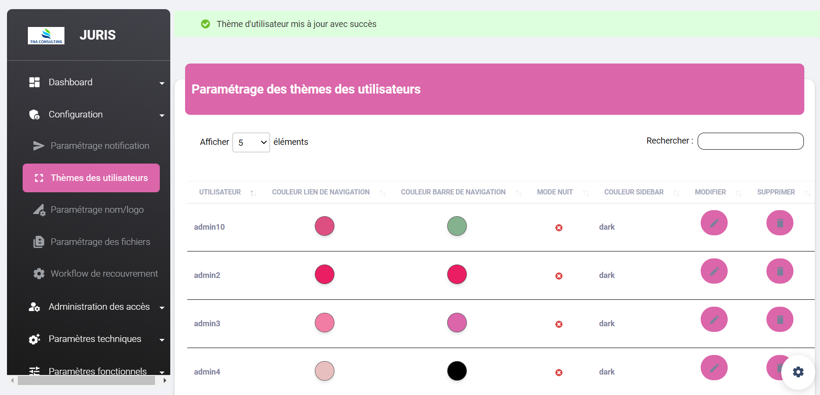Click the night mode status icon for admin10
This screenshot has width=820, height=395.
[x=559, y=228]
